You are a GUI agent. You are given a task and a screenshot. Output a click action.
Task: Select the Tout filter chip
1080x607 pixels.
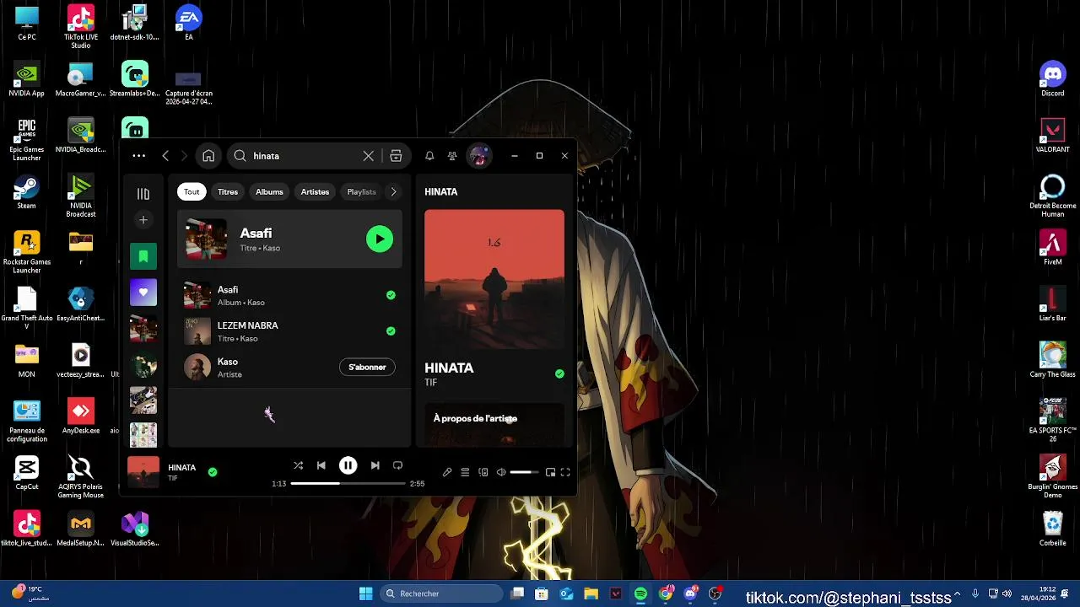(x=192, y=192)
